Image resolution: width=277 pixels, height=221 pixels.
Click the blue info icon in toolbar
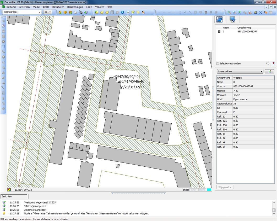tap(122, 12)
